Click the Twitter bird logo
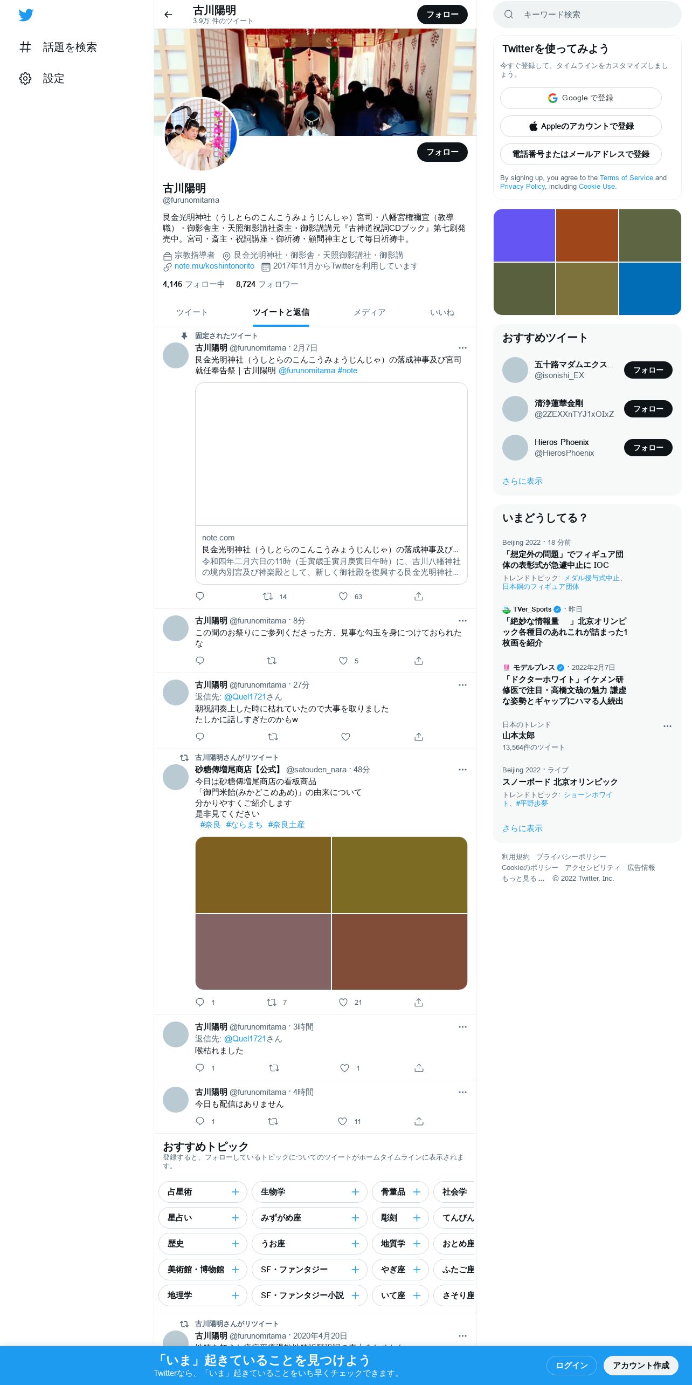Screen dimensions: 692x1385 click(26, 15)
